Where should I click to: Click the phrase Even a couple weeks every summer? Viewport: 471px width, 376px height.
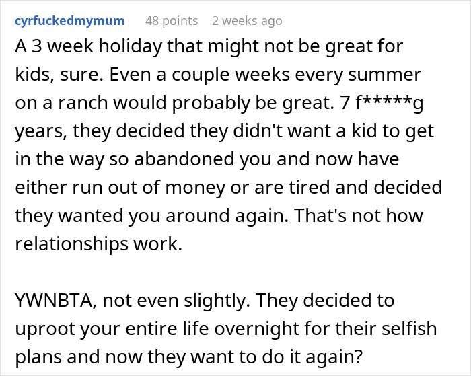click(265, 75)
